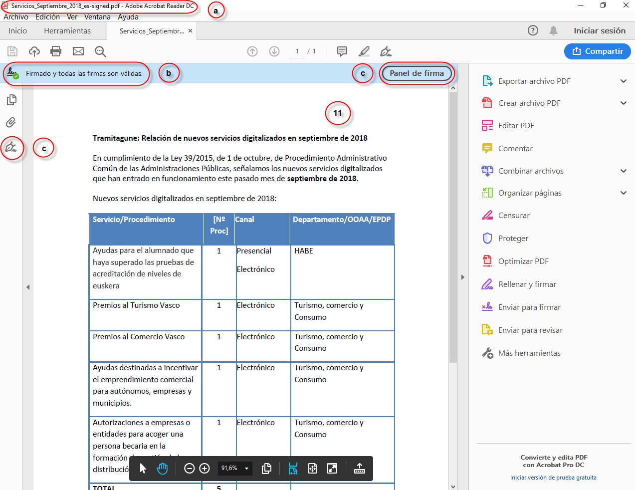Image resolution: width=635 pixels, height=490 pixels.
Task: Click the send by email envelope icon
Action: point(78,51)
